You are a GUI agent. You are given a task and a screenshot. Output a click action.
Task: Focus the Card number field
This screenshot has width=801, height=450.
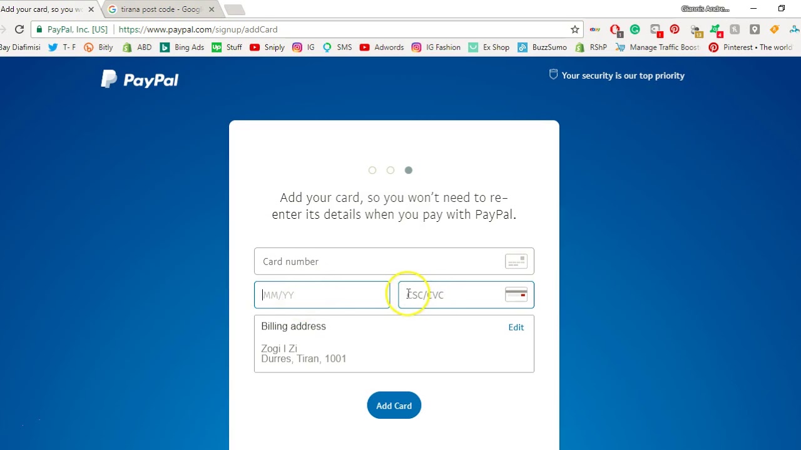[x=394, y=261]
